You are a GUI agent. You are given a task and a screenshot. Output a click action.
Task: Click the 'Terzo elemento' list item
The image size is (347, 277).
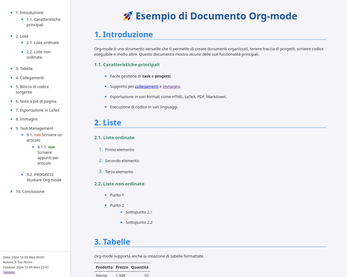(x=119, y=172)
